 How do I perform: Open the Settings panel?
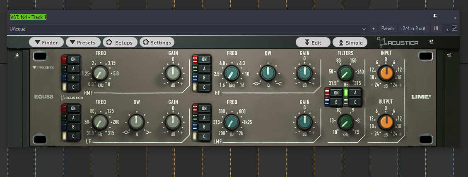click(x=157, y=42)
